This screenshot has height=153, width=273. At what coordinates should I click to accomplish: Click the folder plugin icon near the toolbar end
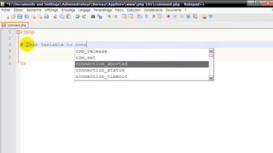(x=204, y=17)
